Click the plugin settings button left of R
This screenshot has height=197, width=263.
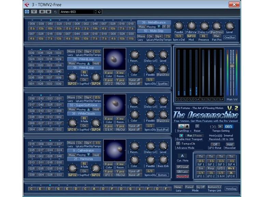[34, 12]
